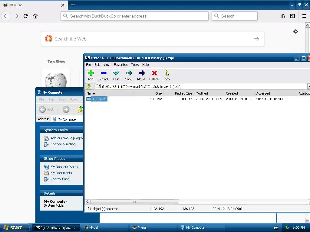Select the Copy toolbar icon in 7-Zip
The image size is (310, 232).
[128, 75]
